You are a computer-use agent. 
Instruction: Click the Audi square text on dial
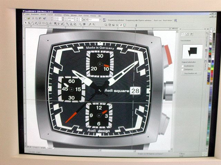click(117, 91)
